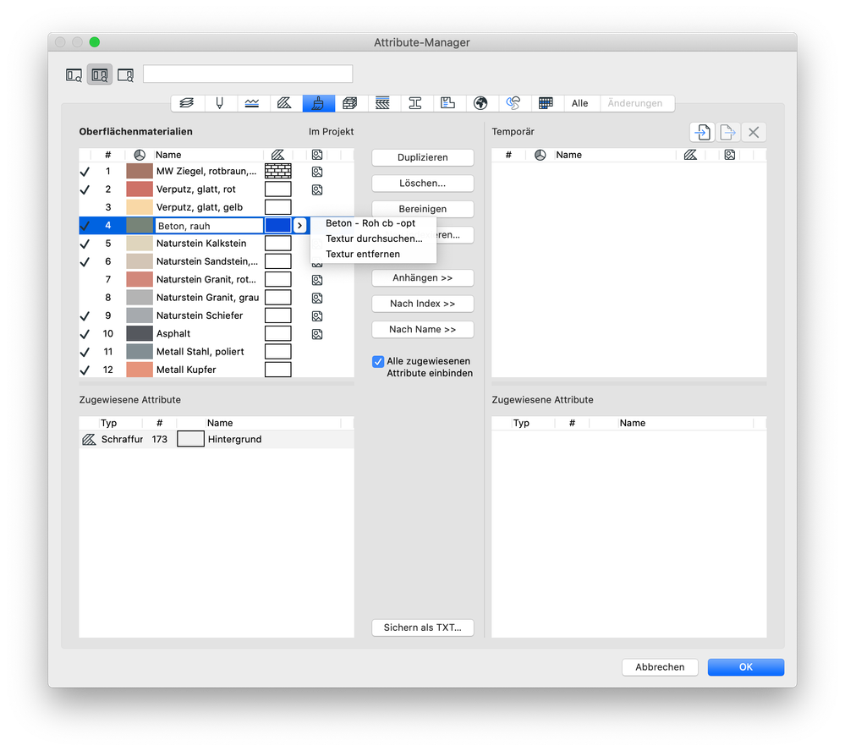Cancel with the Abbrechen button
The height and width of the screenshot is (751, 845).
pyautogui.click(x=660, y=667)
